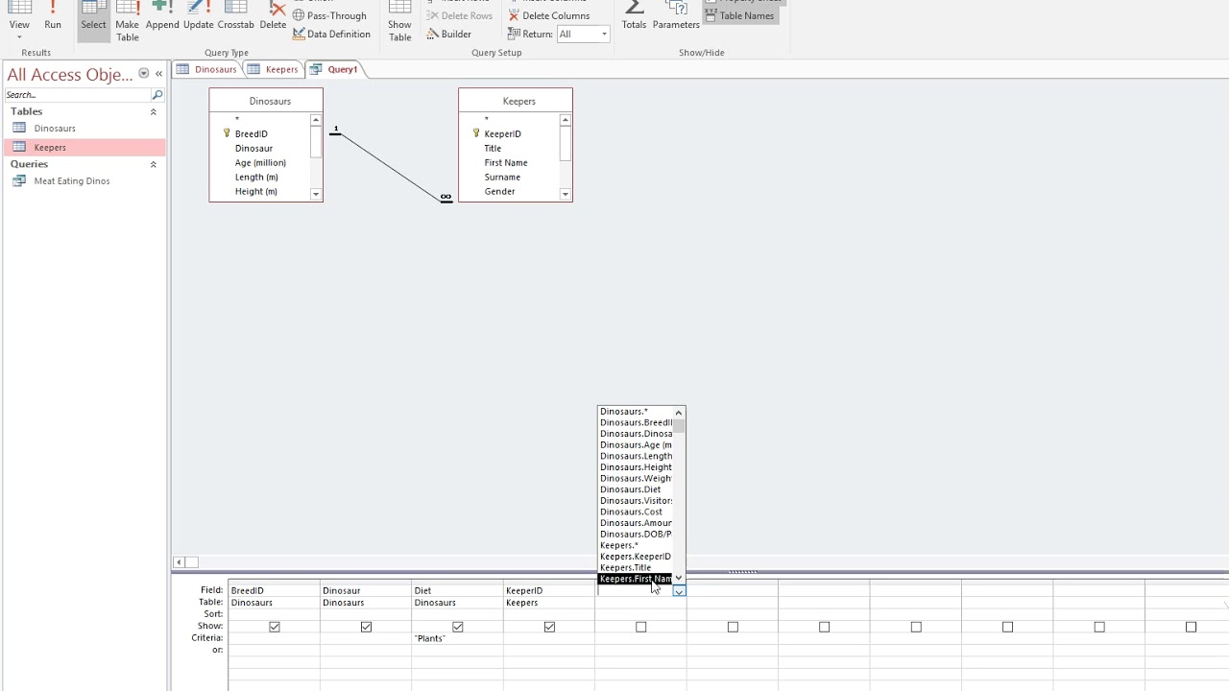Viewport: 1229px width, 691px height.
Task: Choose the Make Table query type
Action: [128, 21]
